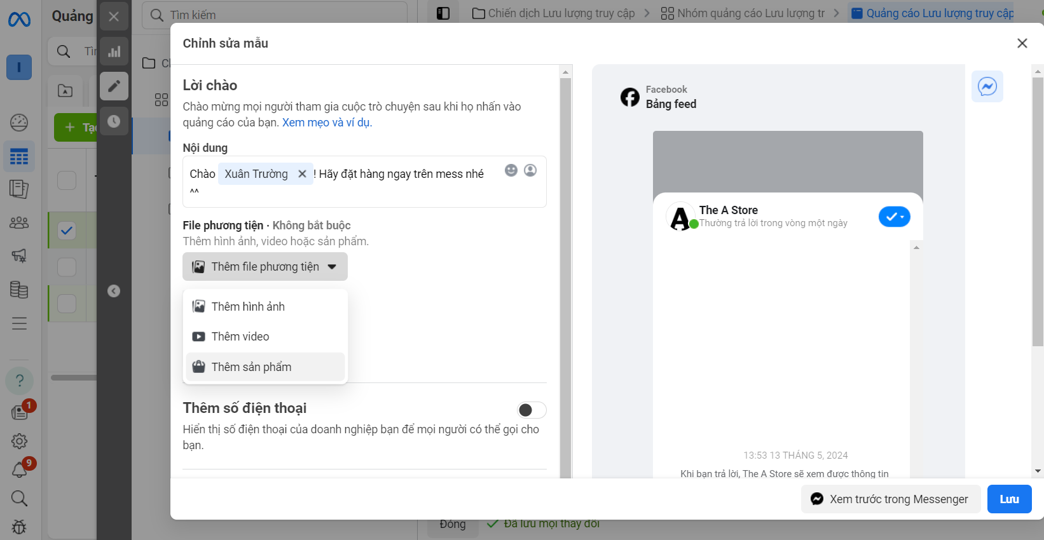Open settings gear in sidebar
Screen dimensions: 1044x540
tap(19, 441)
